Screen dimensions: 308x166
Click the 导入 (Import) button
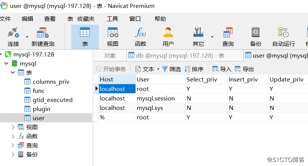click(x=222, y=69)
